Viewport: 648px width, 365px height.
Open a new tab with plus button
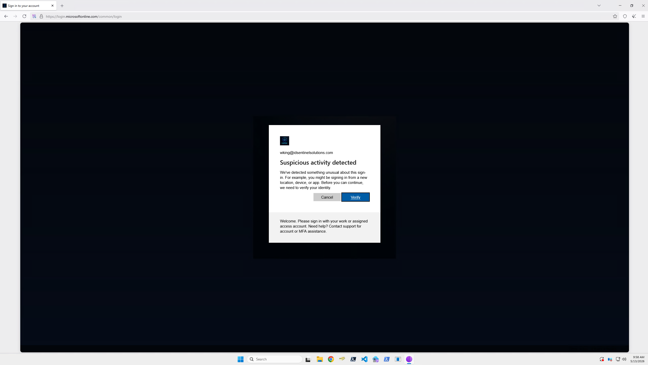coord(62,6)
